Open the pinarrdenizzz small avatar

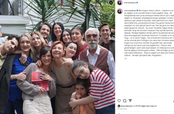[119, 106]
